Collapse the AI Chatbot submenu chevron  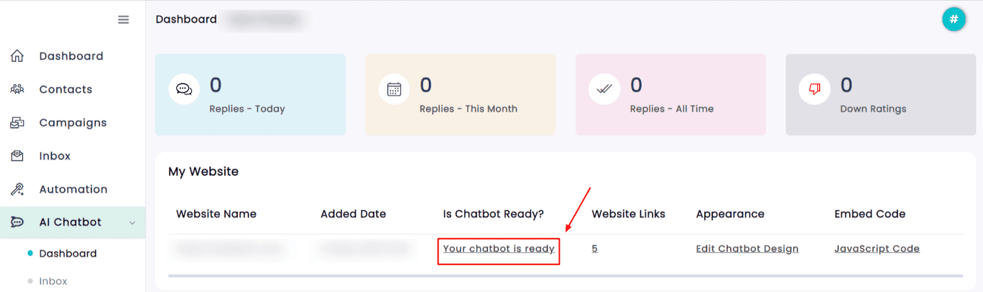(132, 223)
